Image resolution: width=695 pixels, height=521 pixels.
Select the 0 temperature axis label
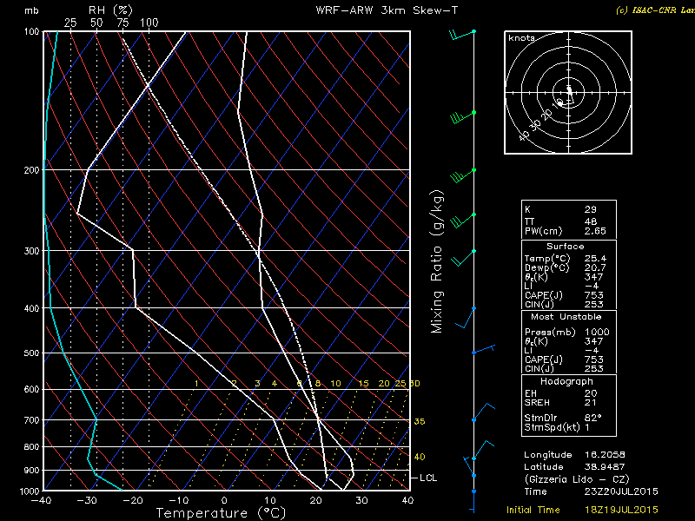pos(224,501)
